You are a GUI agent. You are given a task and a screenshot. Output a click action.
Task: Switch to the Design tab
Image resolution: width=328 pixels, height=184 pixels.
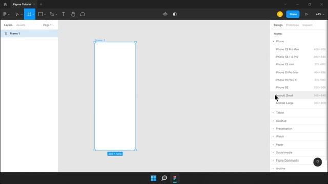pos(278,25)
